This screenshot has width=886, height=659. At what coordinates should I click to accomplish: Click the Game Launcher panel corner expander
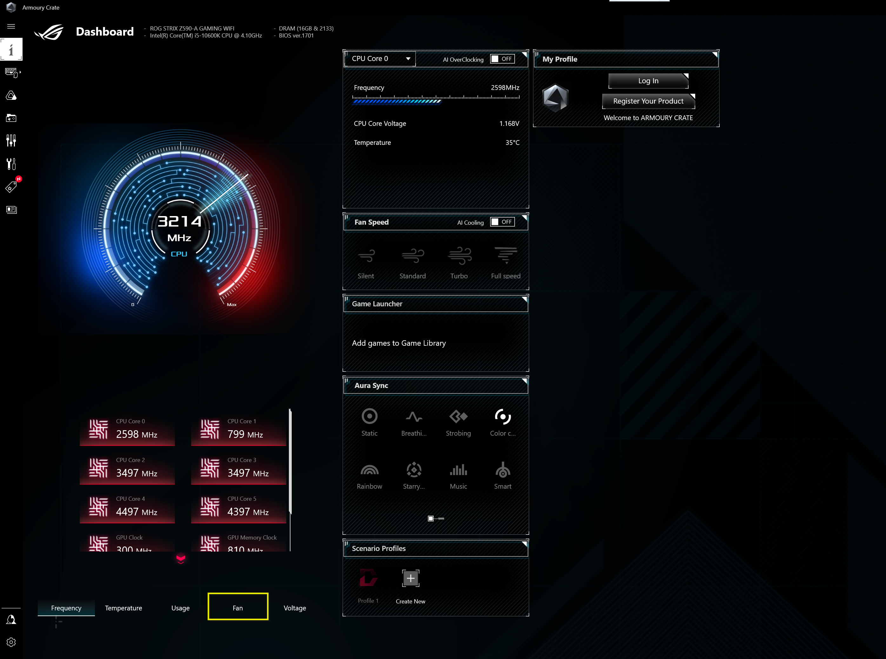pyautogui.click(x=524, y=299)
